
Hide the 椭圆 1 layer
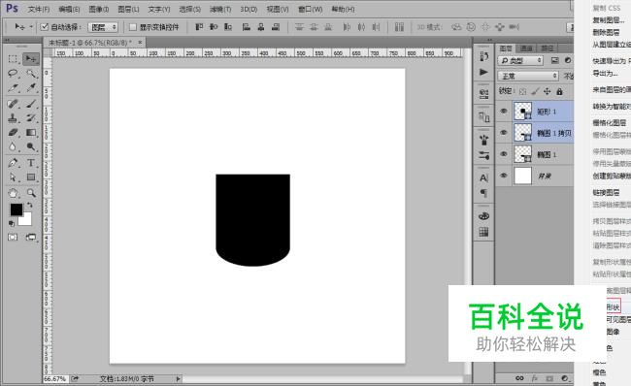pyautogui.click(x=504, y=154)
